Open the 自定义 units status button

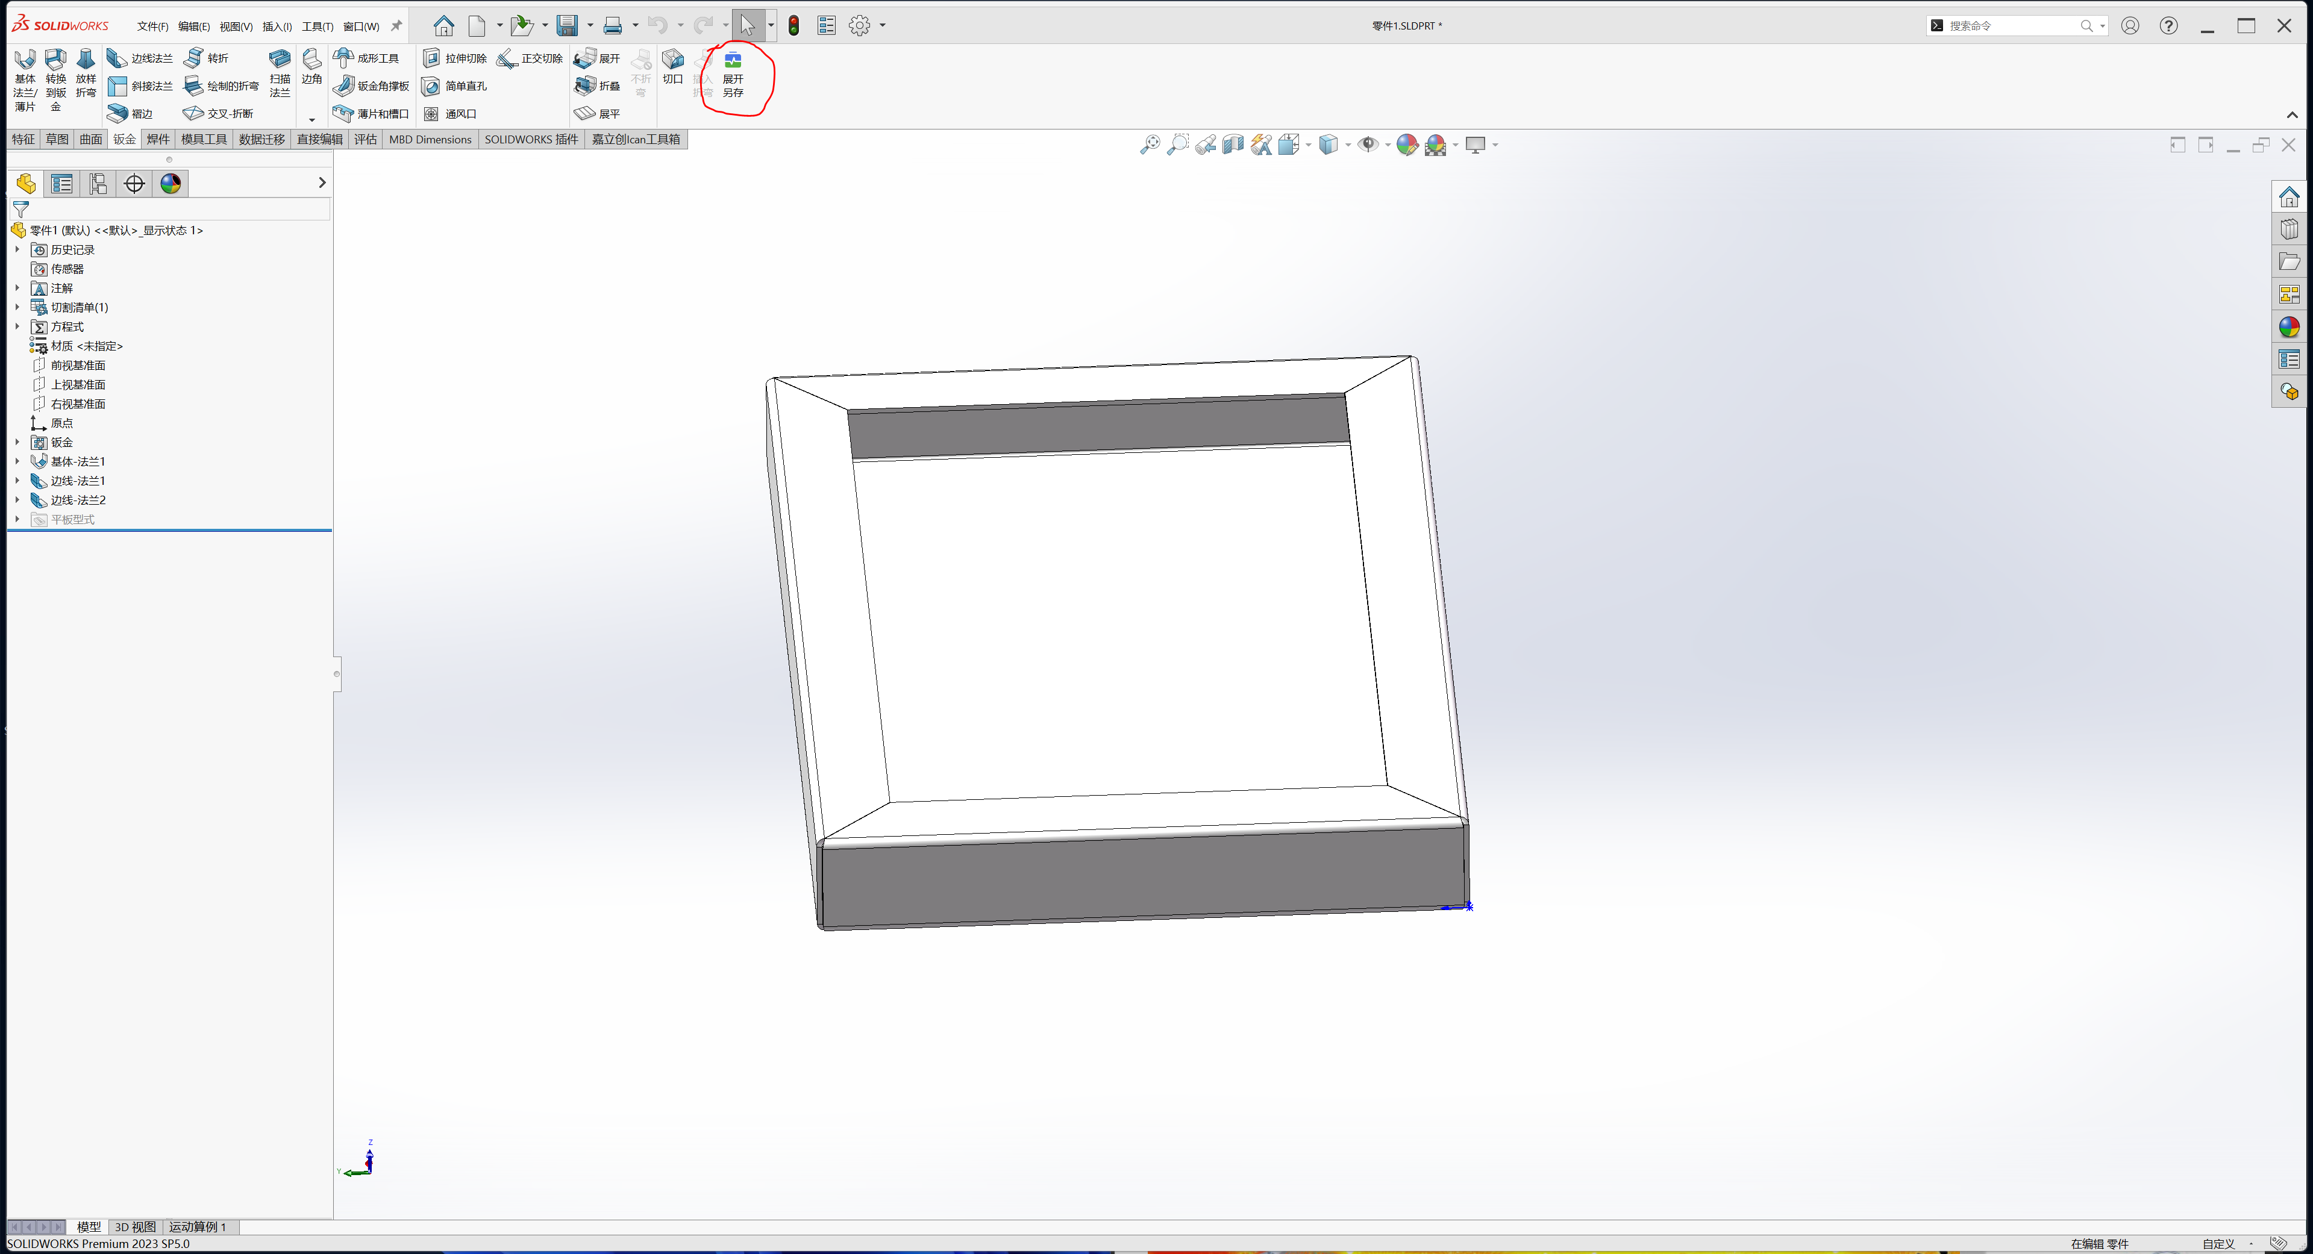coord(2219,1244)
